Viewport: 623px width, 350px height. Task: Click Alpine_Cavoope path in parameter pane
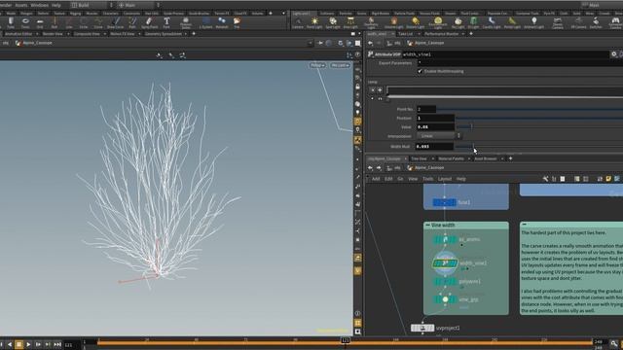(429, 43)
